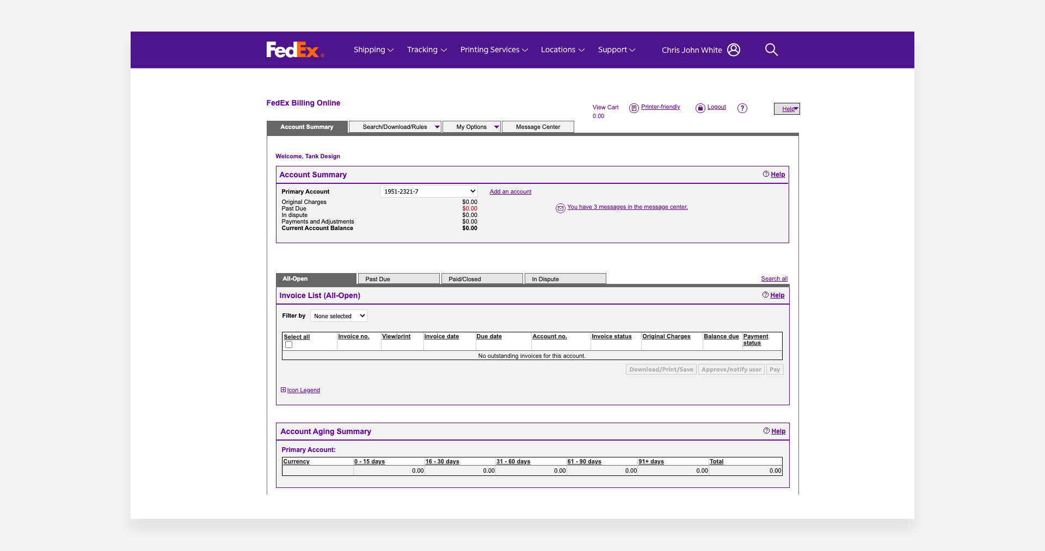This screenshot has width=1045, height=551.
Task: Open the Search/Download/Rules dropdown tab
Action: [x=395, y=127]
